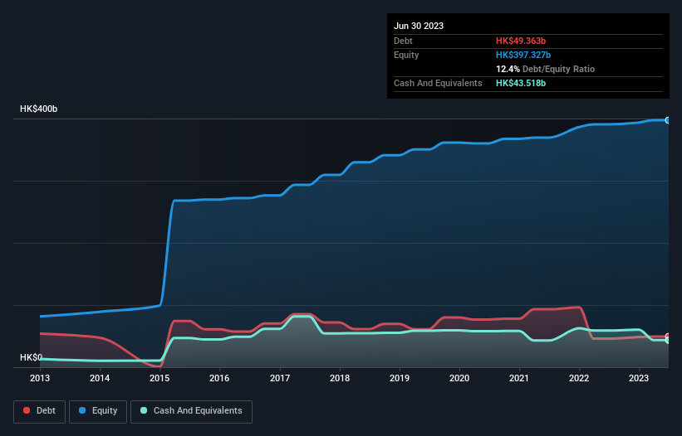Click the 2020 x-axis label
Viewport: 682px width, 436px height.
(459, 378)
